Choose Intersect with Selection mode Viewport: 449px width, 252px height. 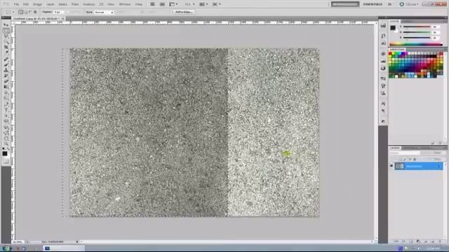pos(35,12)
